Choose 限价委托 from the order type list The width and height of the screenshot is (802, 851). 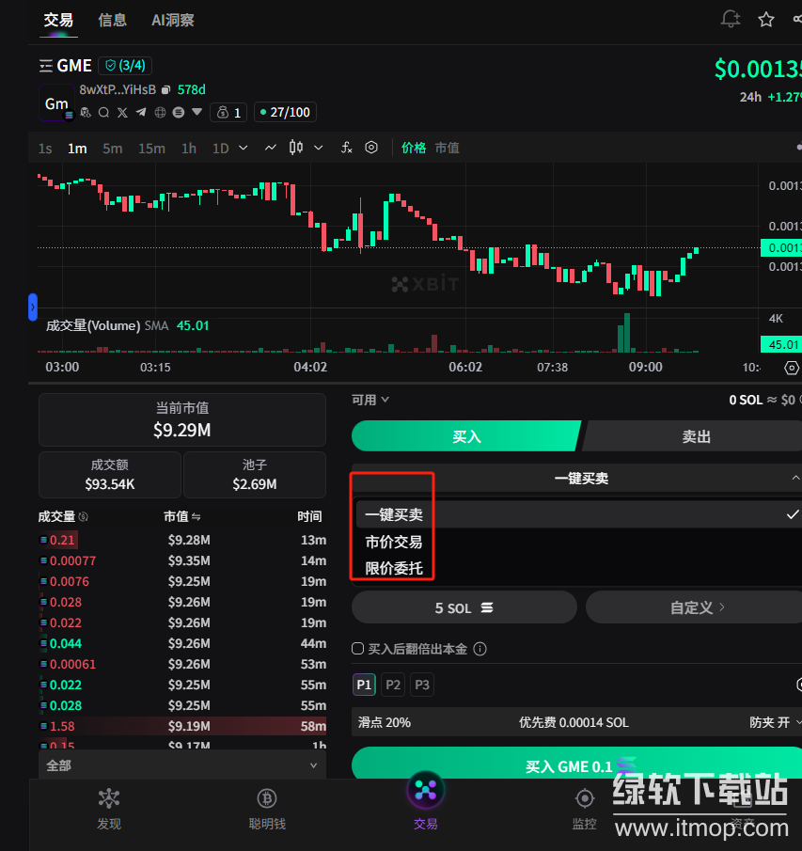394,568
